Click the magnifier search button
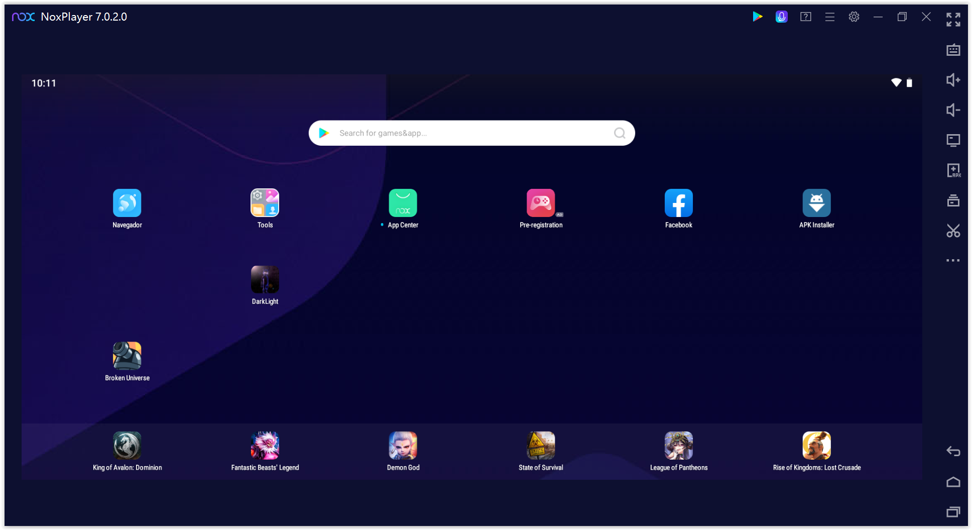Image resolution: width=972 pixels, height=530 pixels. point(620,133)
